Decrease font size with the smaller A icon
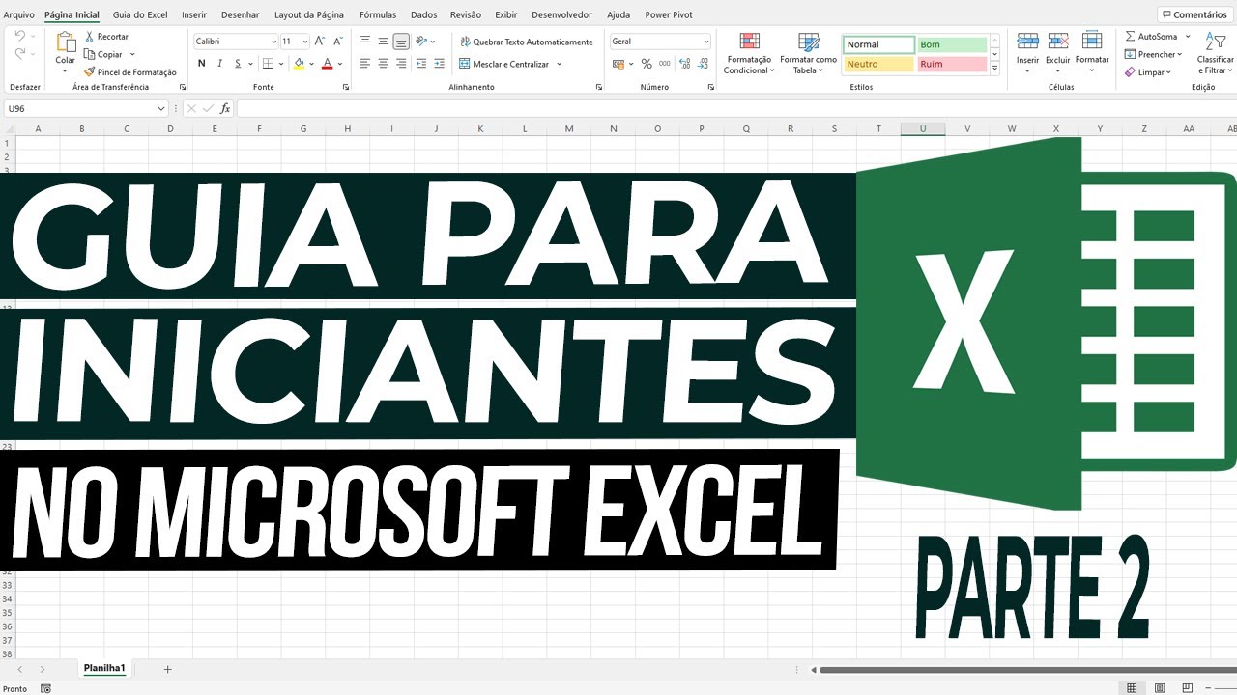This screenshot has height=695, width=1237. click(336, 42)
